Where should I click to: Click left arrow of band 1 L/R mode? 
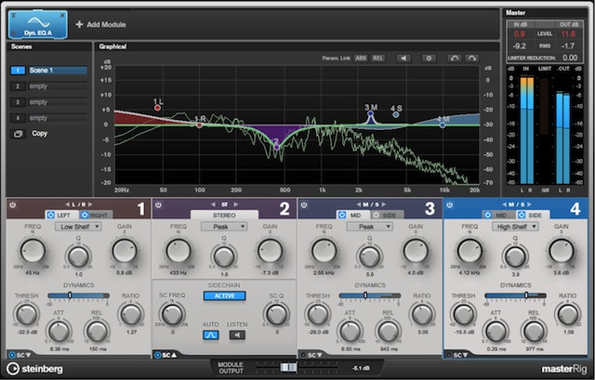[67, 204]
